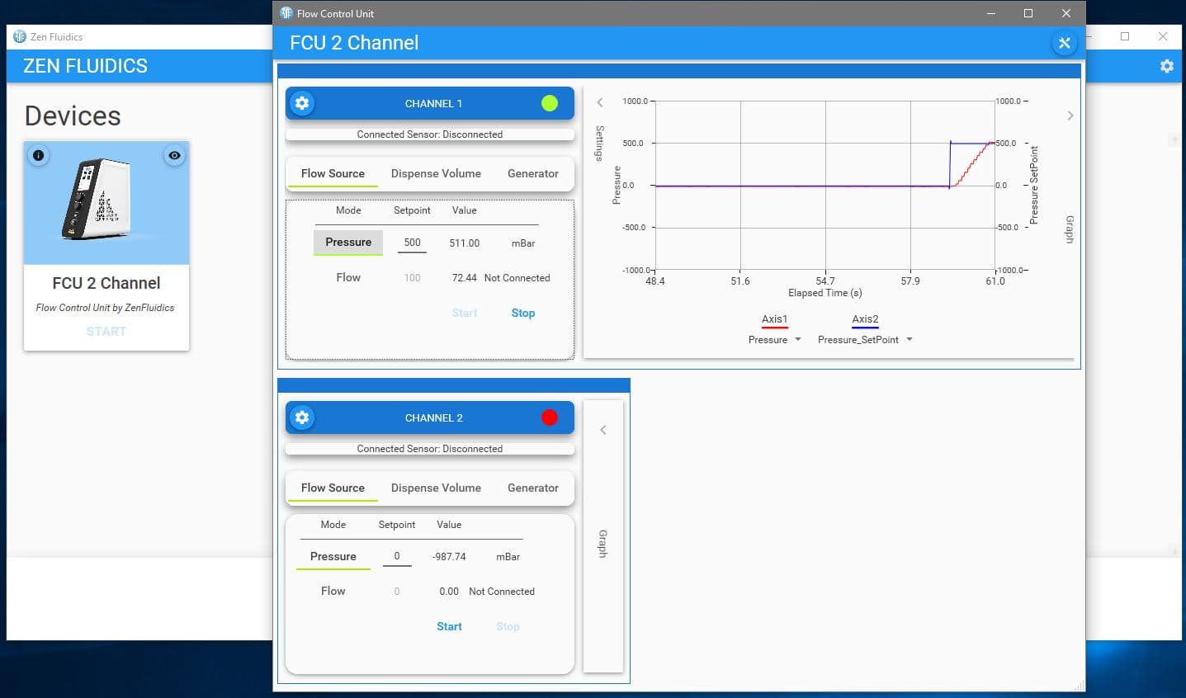Edit Channel 1 flow setpoint field 100
Viewport: 1186px width, 698px height.
[413, 277]
